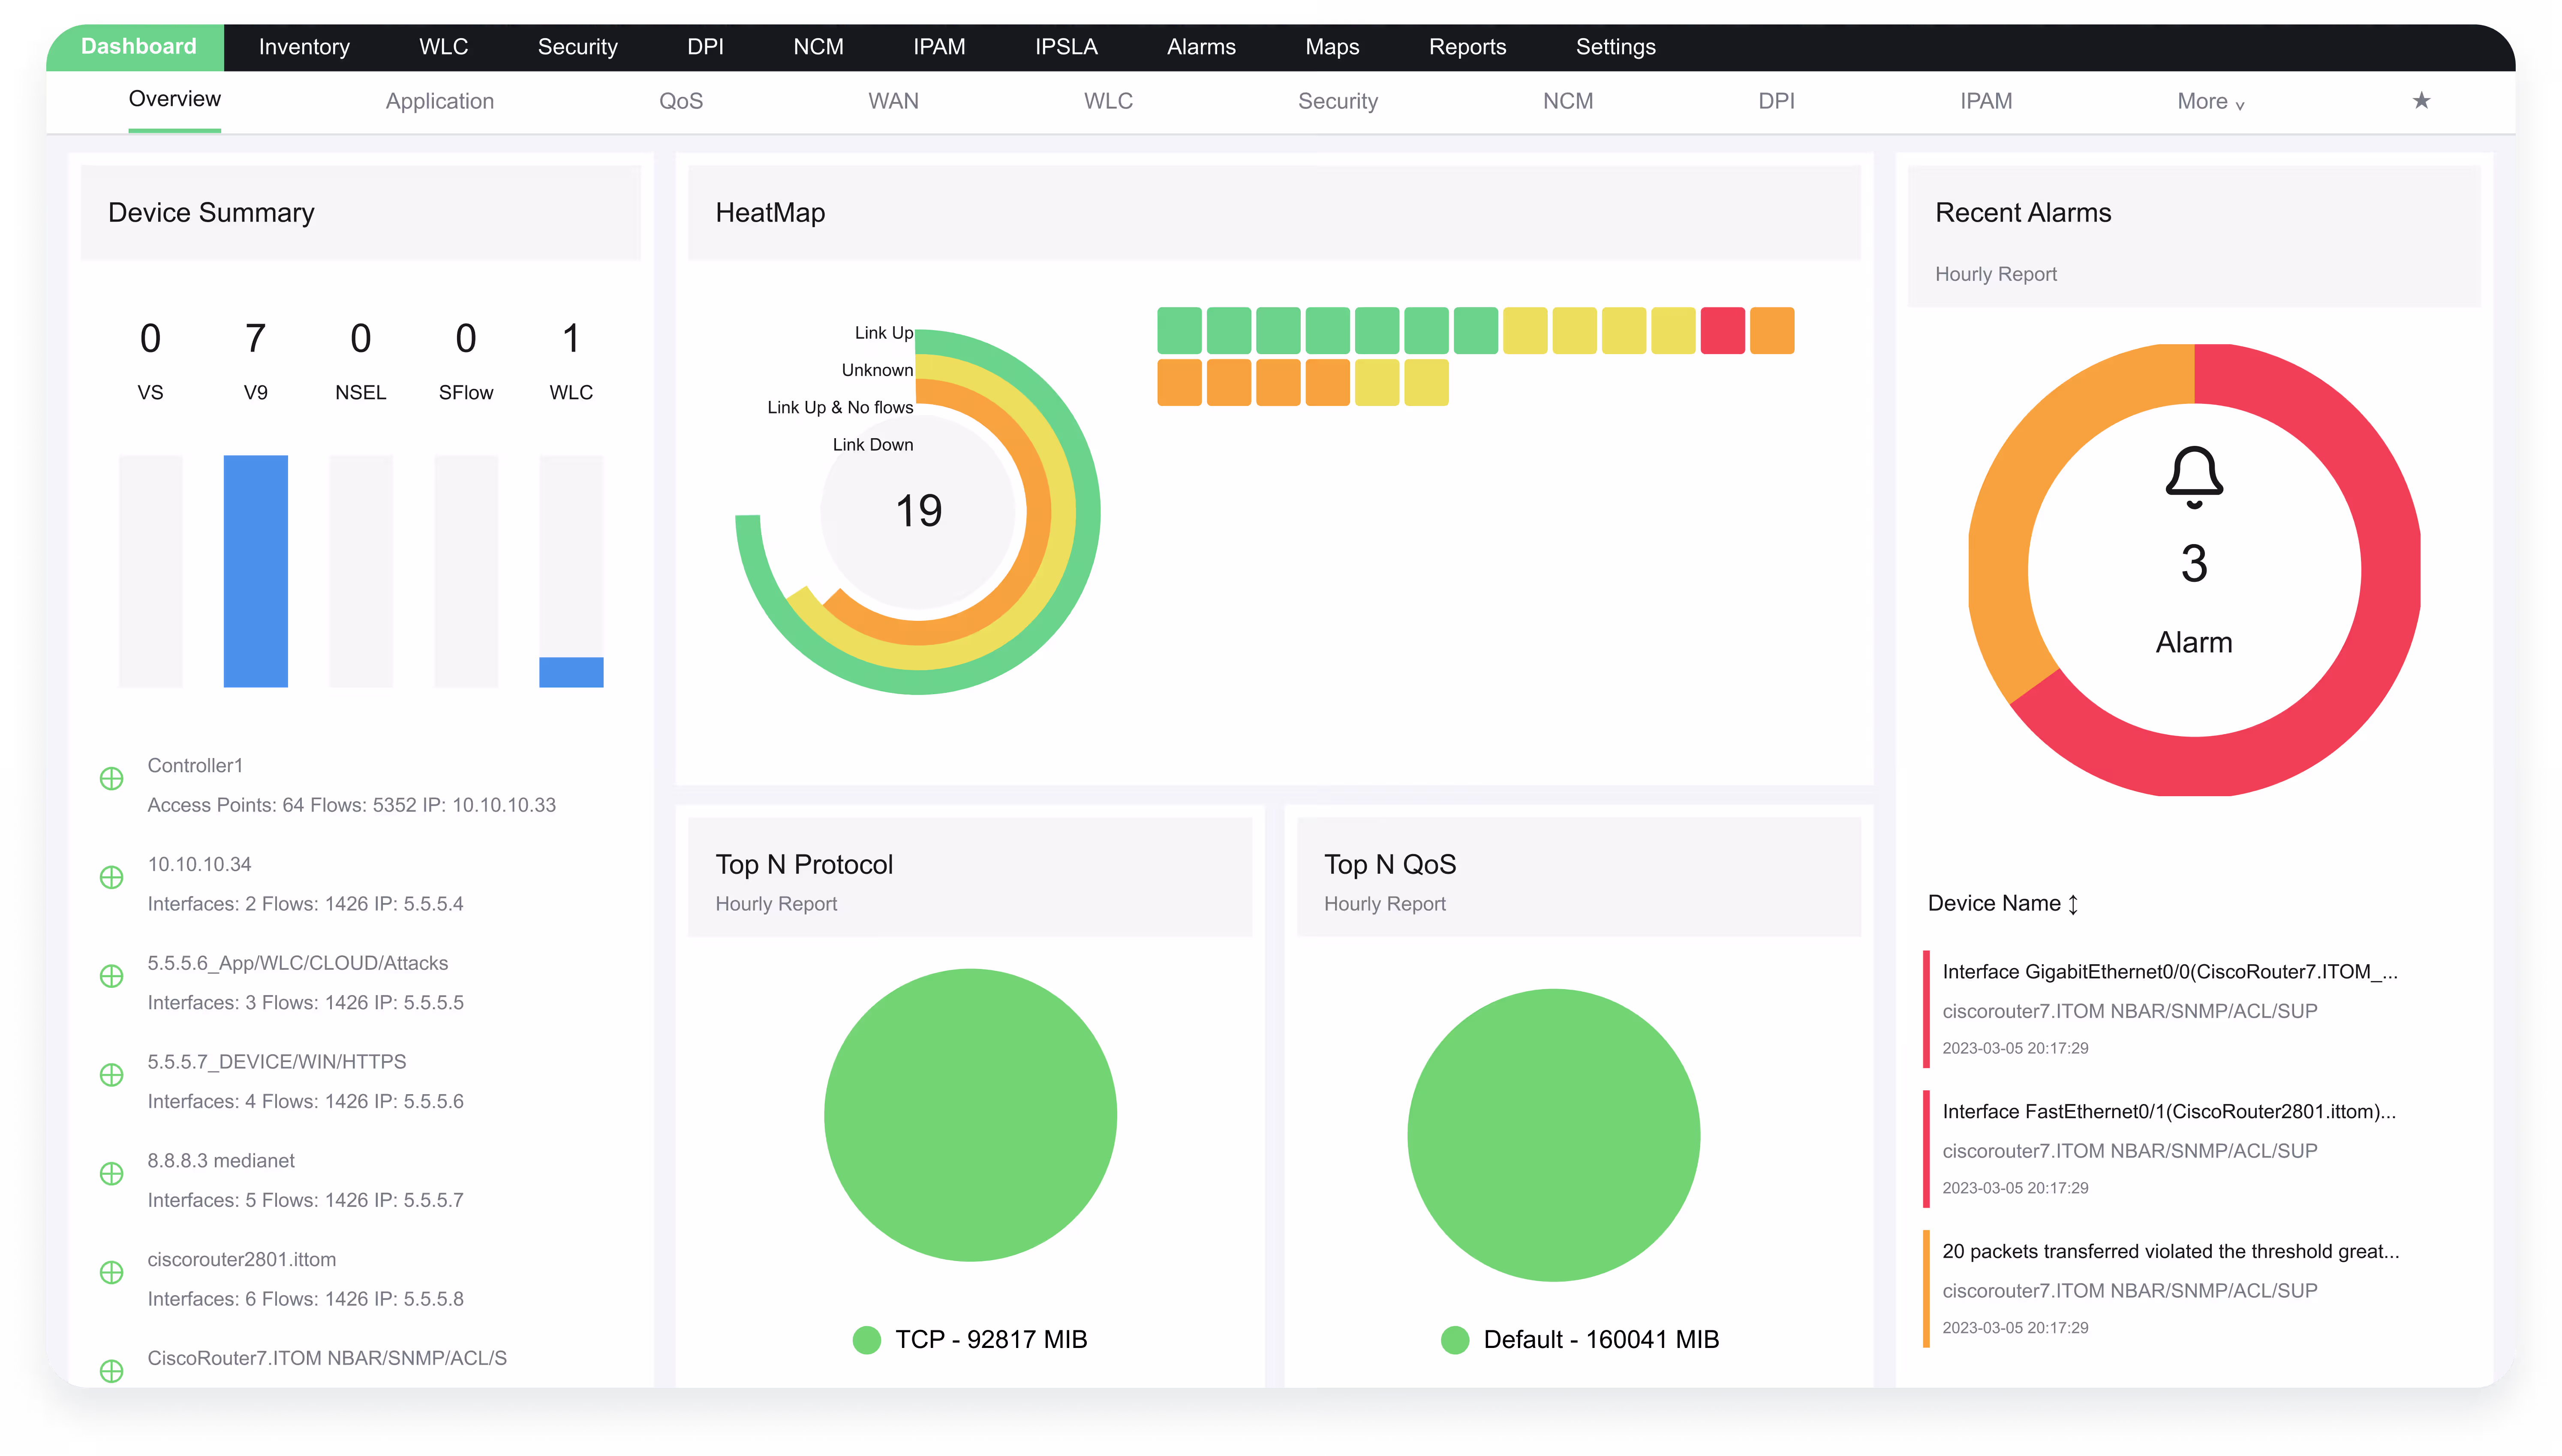Go to the WLC main menu
Image resolution: width=2562 pixels, height=1456 pixels.
point(443,47)
